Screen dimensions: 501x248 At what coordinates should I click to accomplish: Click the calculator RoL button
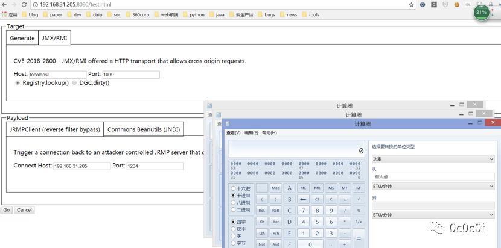(262, 211)
